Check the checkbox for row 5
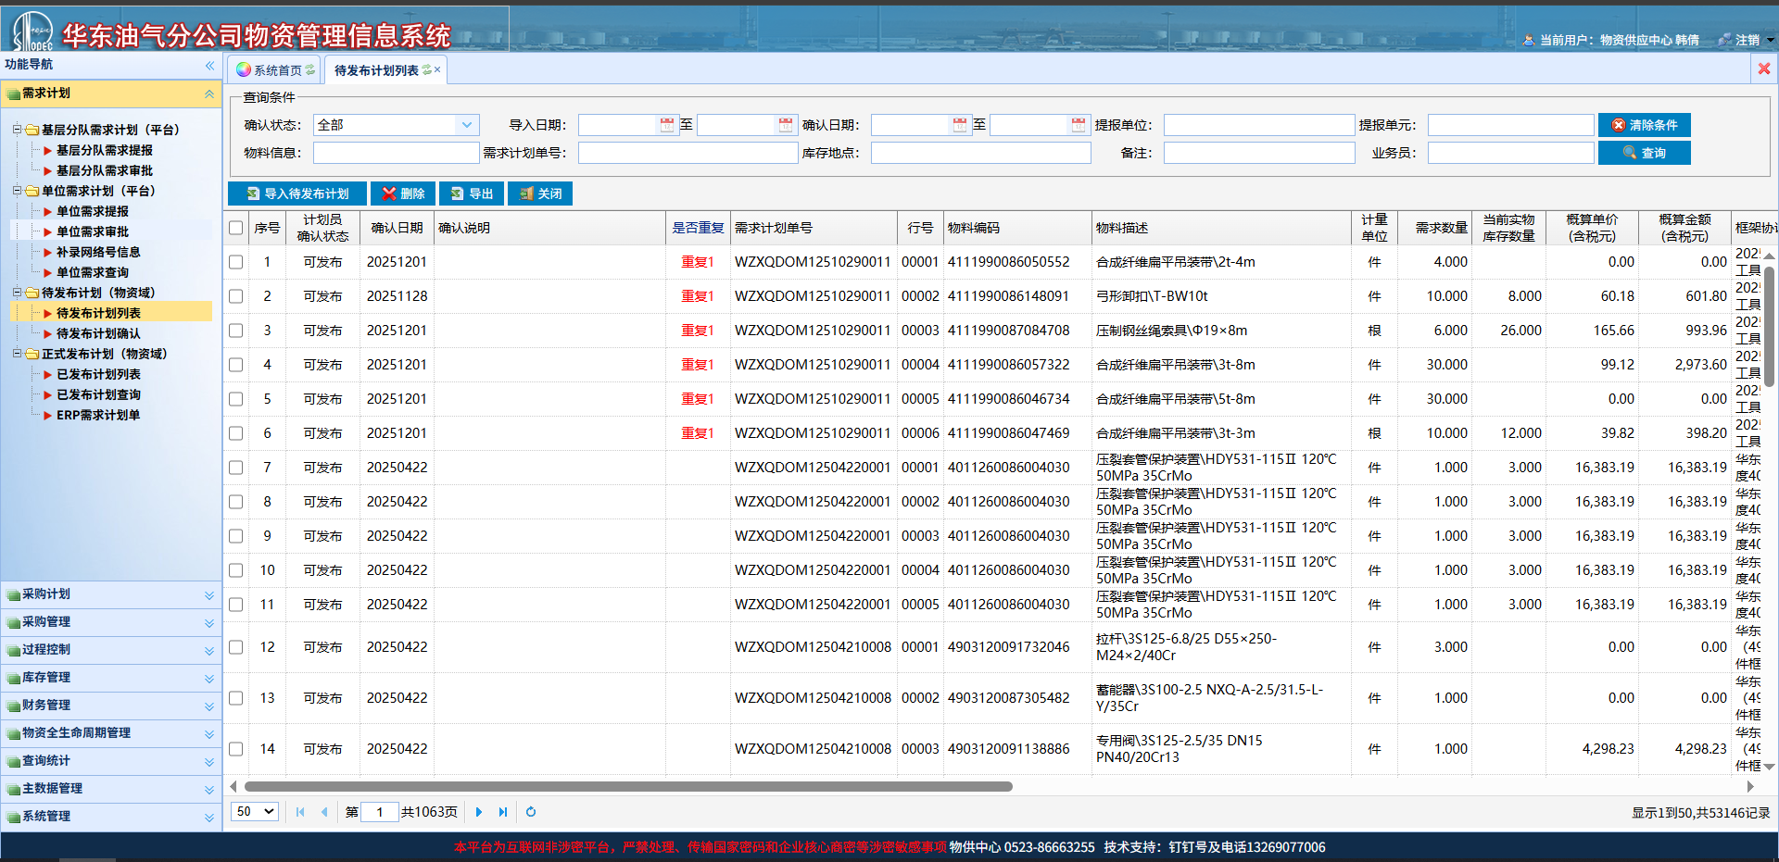The image size is (1779, 862). 236,399
